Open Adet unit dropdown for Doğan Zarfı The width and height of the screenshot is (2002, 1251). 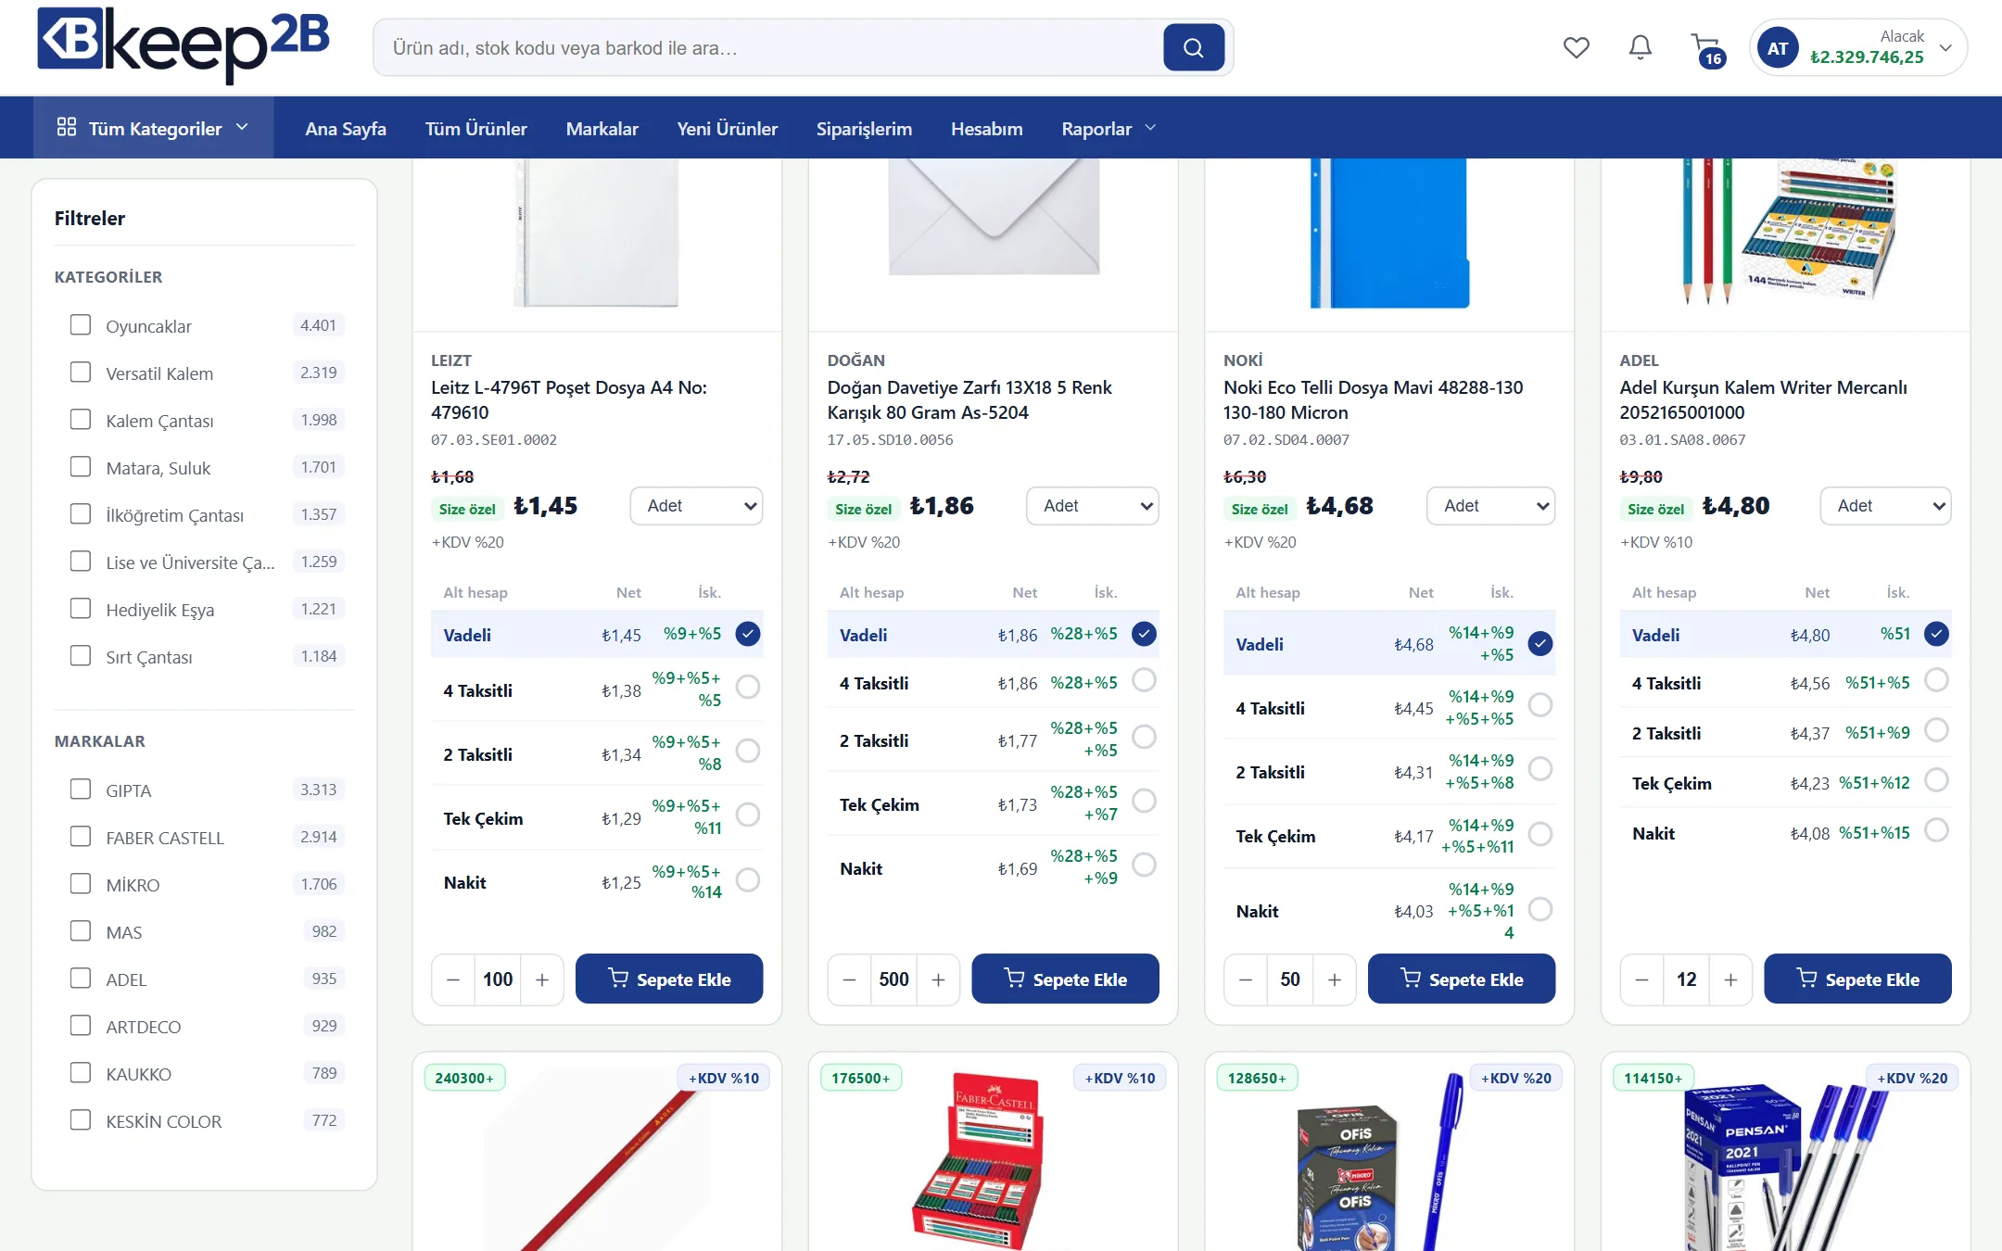point(1092,506)
